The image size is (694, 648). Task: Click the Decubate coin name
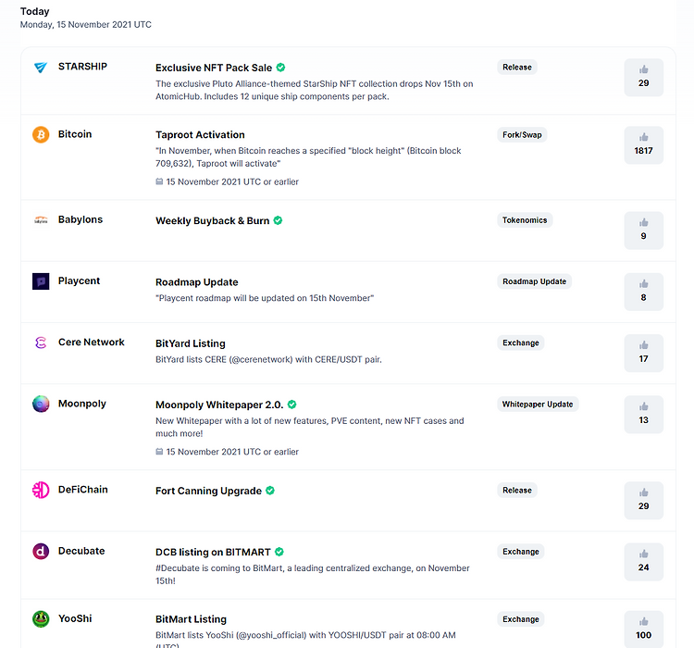coord(81,551)
